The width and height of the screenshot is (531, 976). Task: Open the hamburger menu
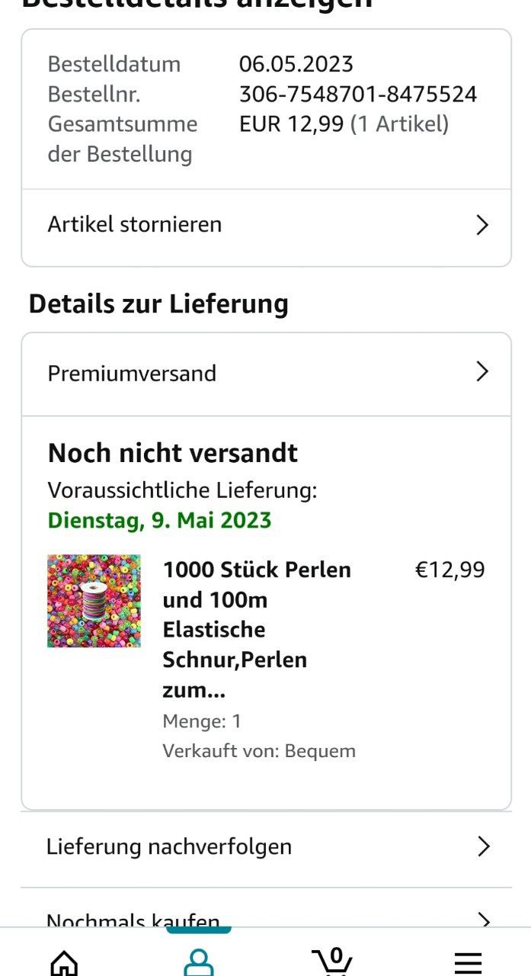(467, 962)
